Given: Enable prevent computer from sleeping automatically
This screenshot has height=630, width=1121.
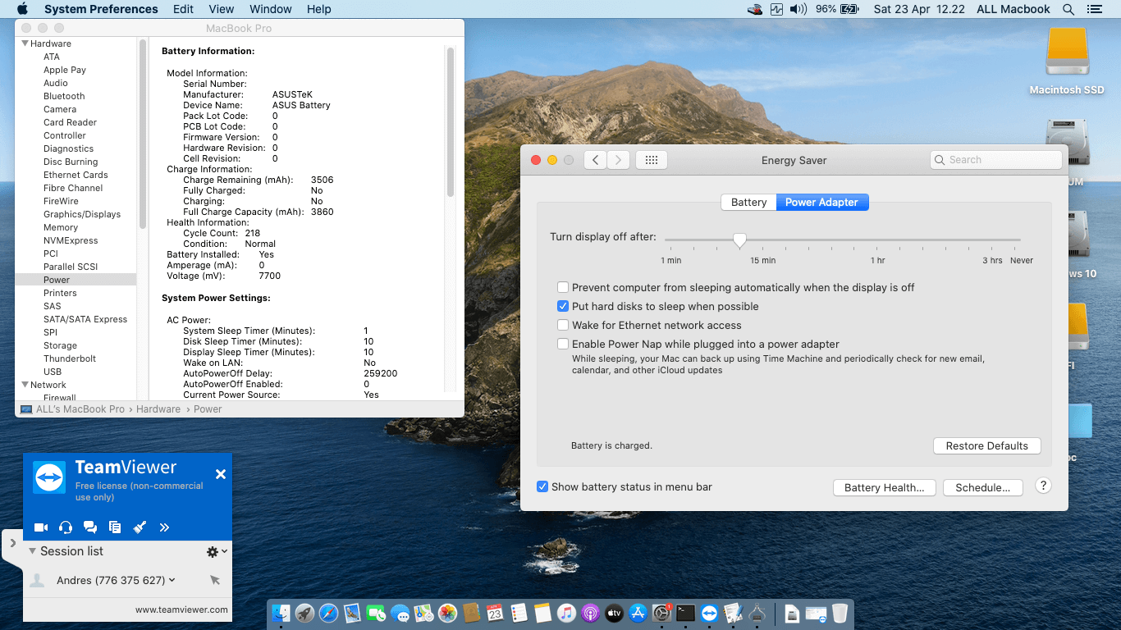Looking at the screenshot, I should point(563,287).
